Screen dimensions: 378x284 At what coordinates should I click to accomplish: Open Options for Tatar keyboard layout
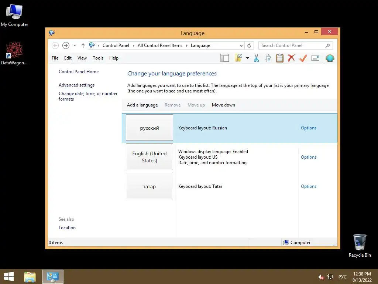coord(308,186)
